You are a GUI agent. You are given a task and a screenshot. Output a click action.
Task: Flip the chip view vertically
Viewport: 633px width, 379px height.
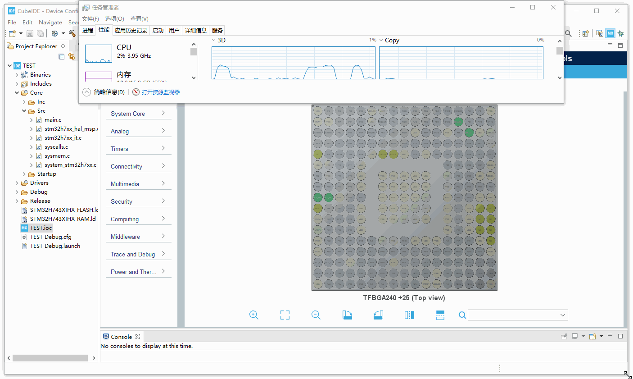coord(440,315)
